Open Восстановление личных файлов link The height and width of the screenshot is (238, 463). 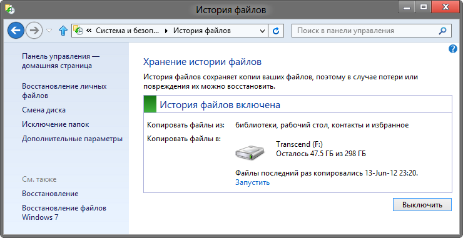pos(64,91)
